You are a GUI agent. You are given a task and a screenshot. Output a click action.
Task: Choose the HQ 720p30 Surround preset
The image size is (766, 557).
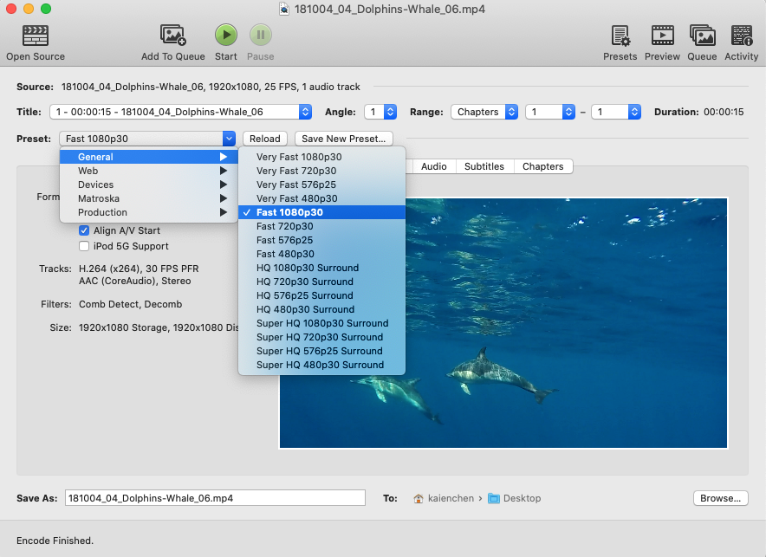[x=322, y=282]
